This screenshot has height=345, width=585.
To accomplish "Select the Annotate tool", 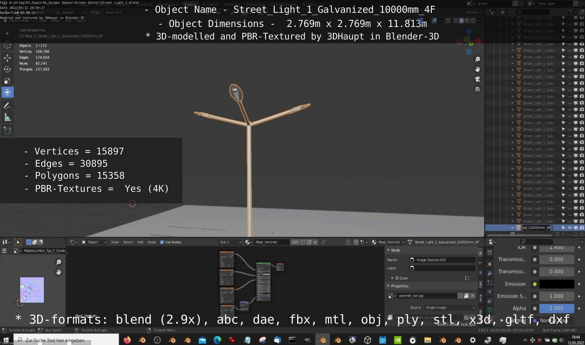I will 7,106.
